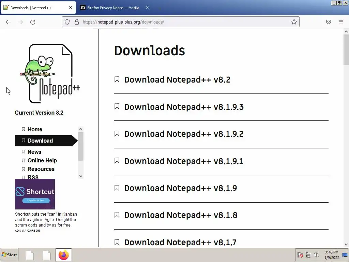Go to Home in the sidebar menu
Screen dimensions: 349x262
[x=35, y=129]
